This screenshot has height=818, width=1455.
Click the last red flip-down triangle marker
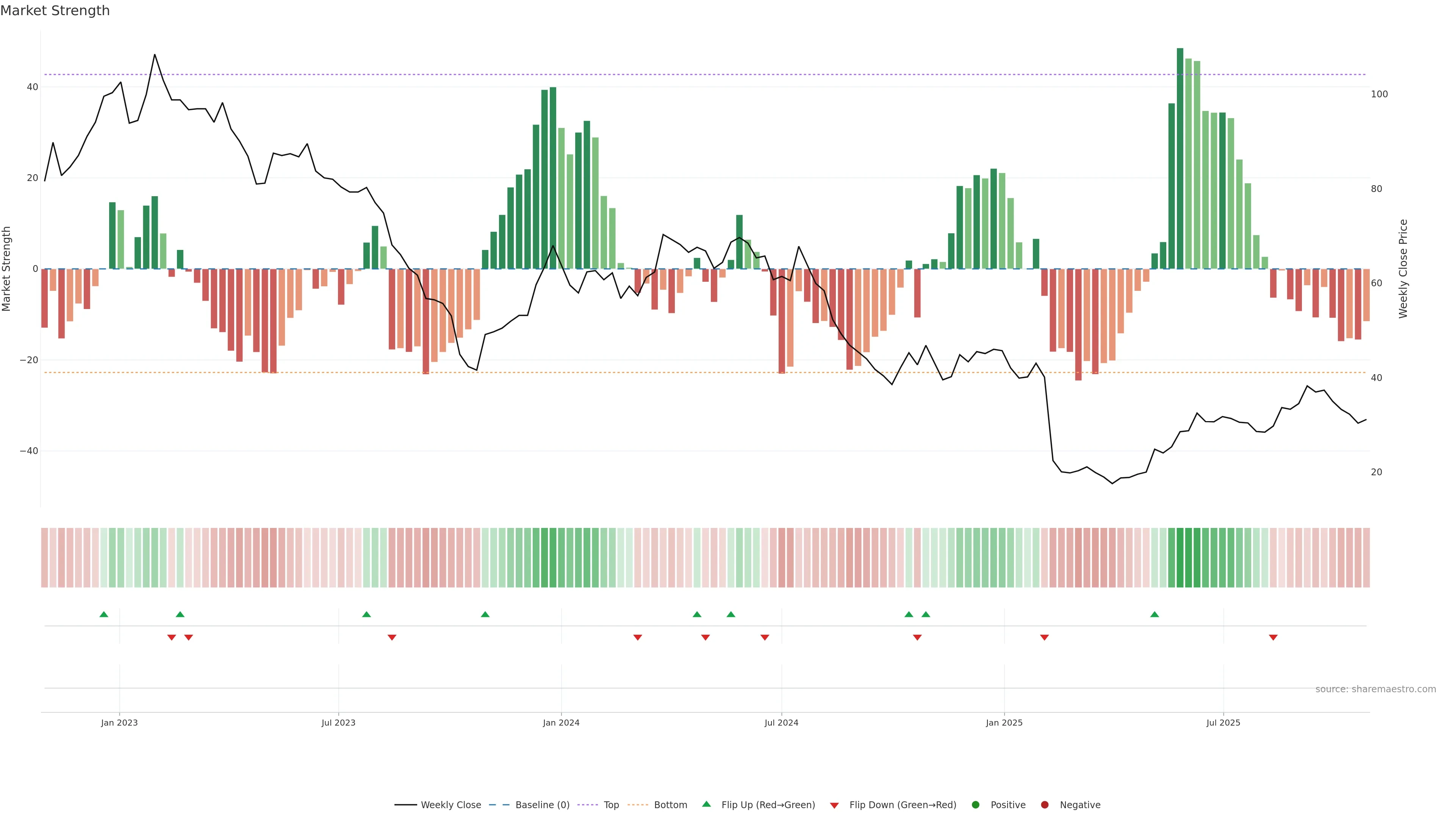[1273, 637]
